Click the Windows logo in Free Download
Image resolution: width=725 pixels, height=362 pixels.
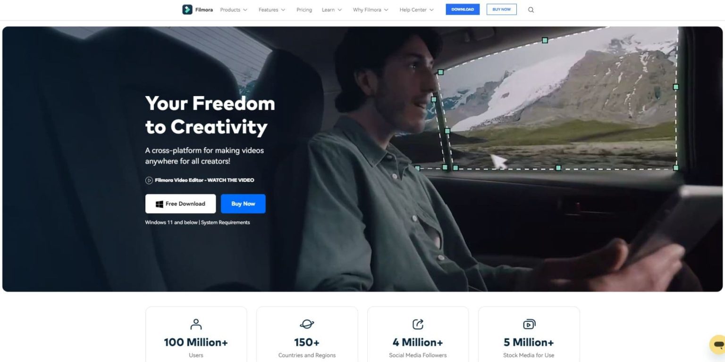click(x=160, y=204)
